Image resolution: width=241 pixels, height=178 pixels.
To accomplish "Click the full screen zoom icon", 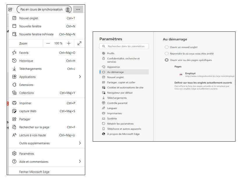I will (x=79, y=43).
